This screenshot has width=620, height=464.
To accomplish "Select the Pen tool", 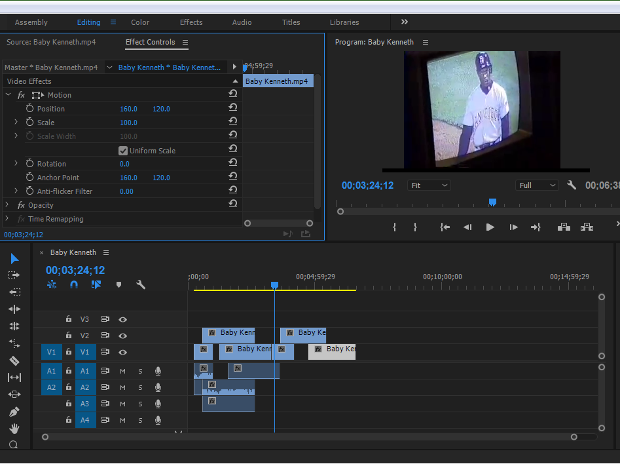I will pyautogui.click(x=14, y=412).
